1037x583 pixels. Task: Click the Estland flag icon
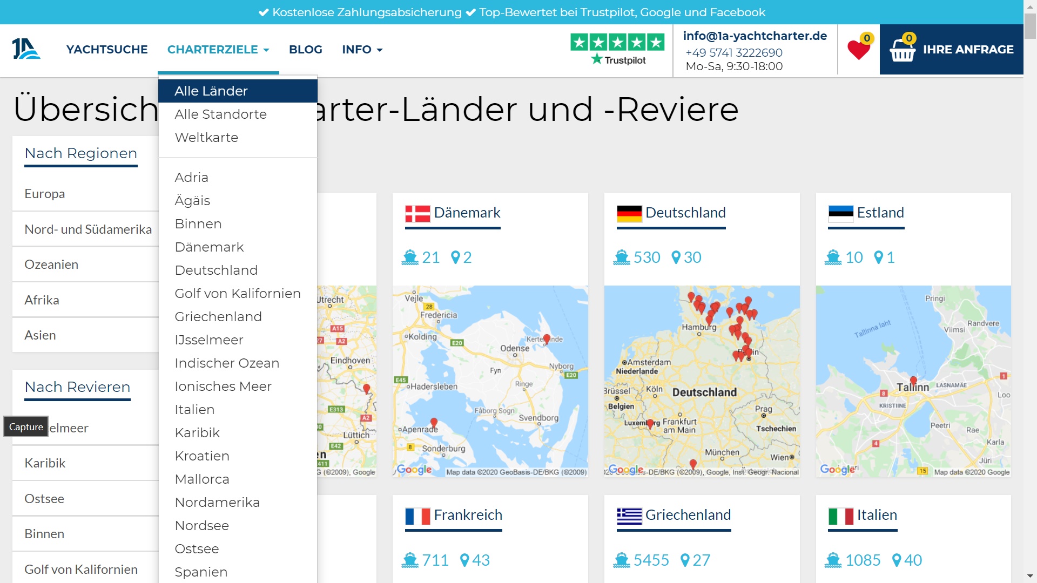pyautogui.click(x=840, y=214)
